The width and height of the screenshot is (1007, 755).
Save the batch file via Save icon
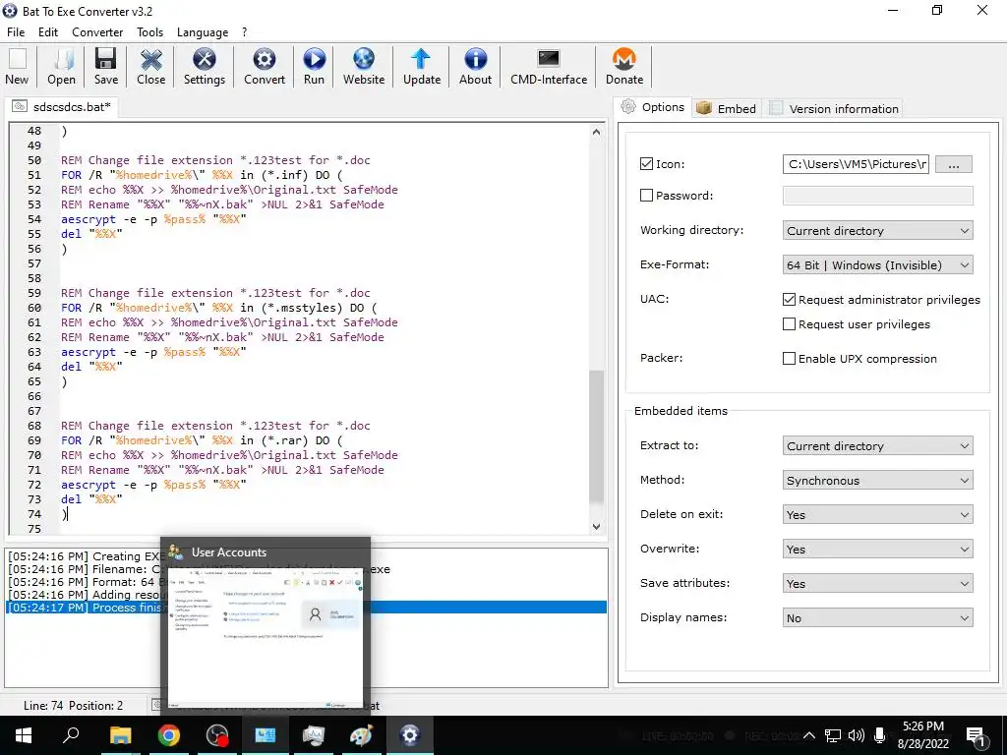106,67
